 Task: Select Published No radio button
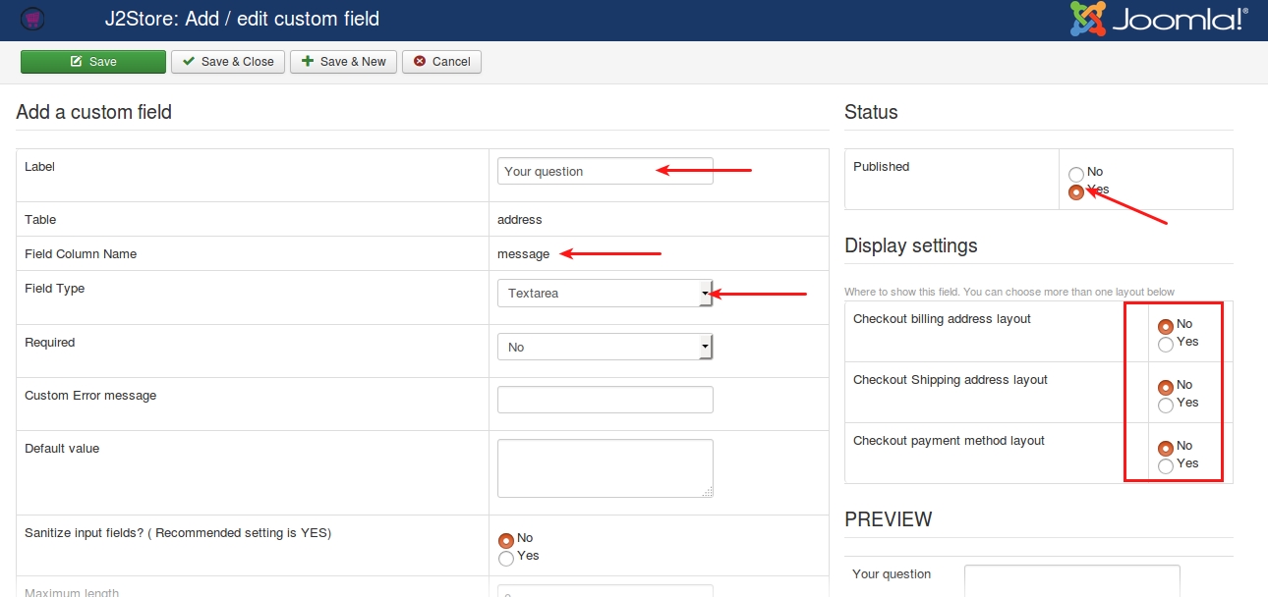coord(1076,175)
